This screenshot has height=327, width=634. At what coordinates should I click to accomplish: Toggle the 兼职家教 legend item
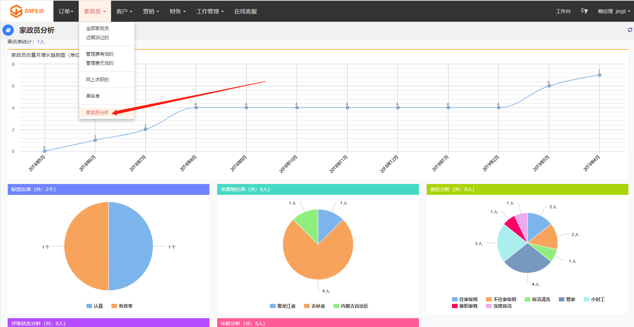[x=465, y=306]
